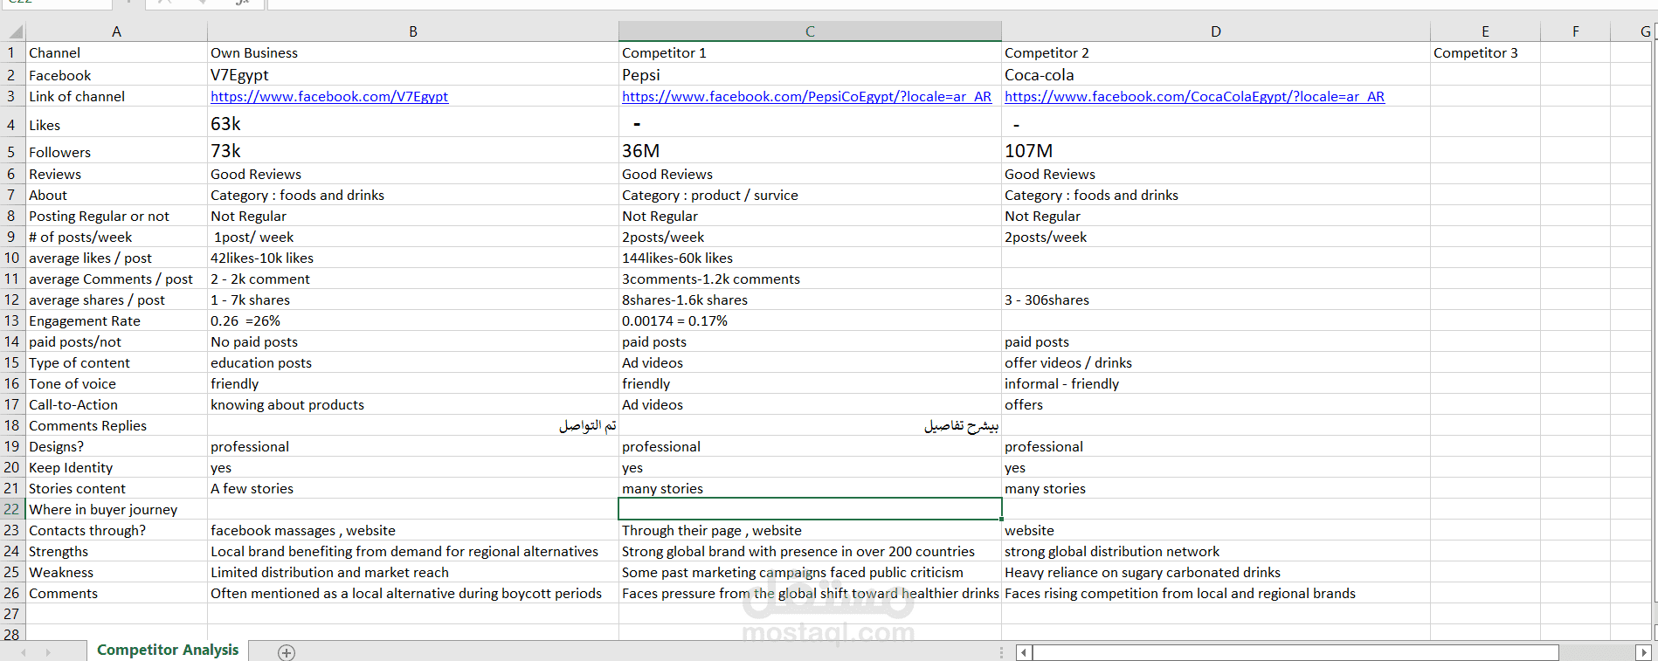Open the Competitor Analysis sheet tab
The image size is (1658, 661).
(168, 650)
